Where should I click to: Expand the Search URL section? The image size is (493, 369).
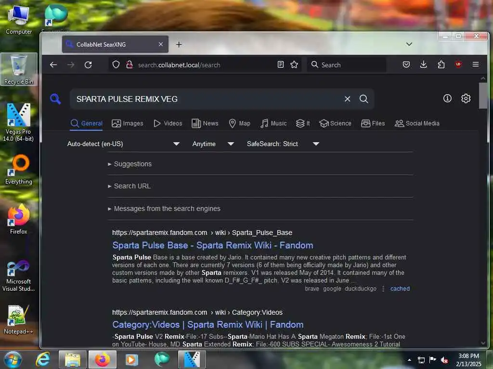click(x=129, y=186)
